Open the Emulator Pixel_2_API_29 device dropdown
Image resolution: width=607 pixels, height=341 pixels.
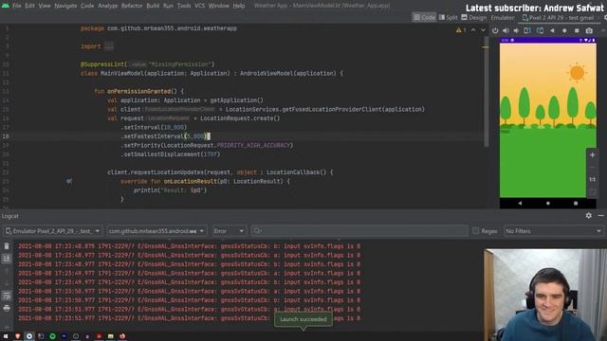[x=53, y=231]
